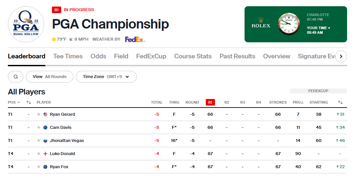Open Ryan Fox's player link
354x179 pixels.
click(x=59, y=167)
